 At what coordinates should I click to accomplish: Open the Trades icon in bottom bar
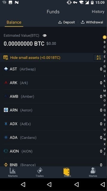40,170
